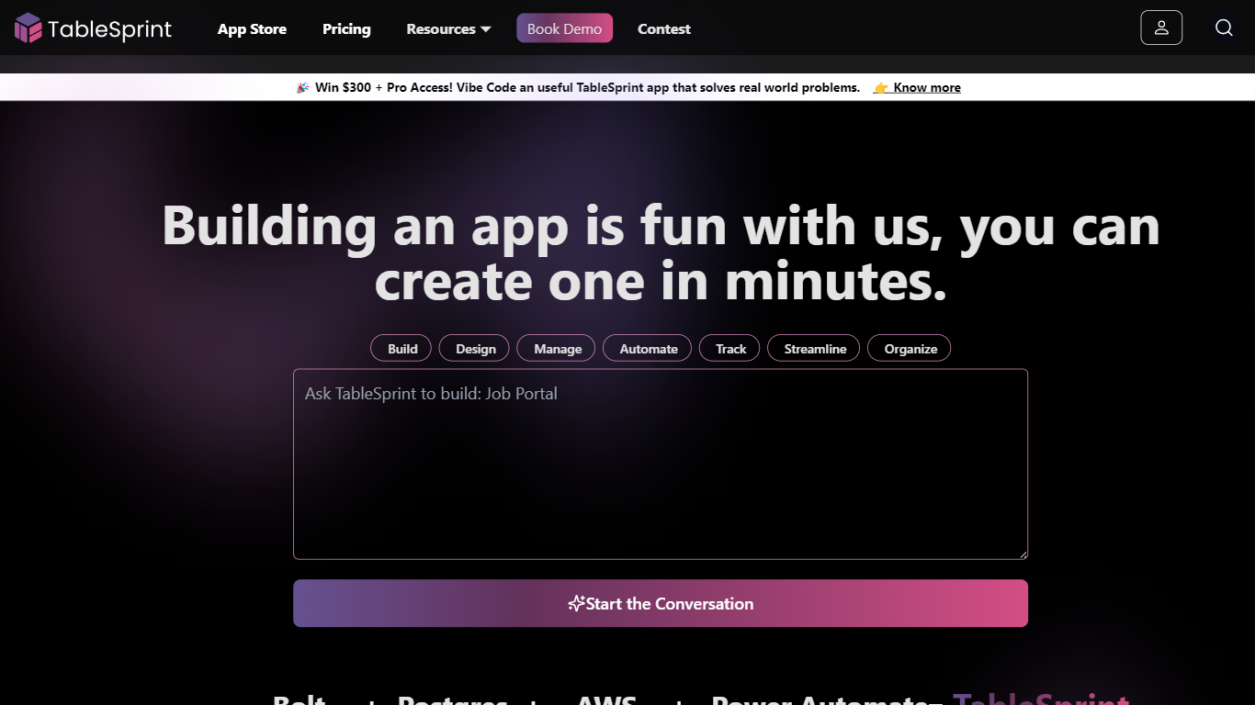
Task: Click the TableSprint wordmark in the header
Action: [x=110, y=29]
